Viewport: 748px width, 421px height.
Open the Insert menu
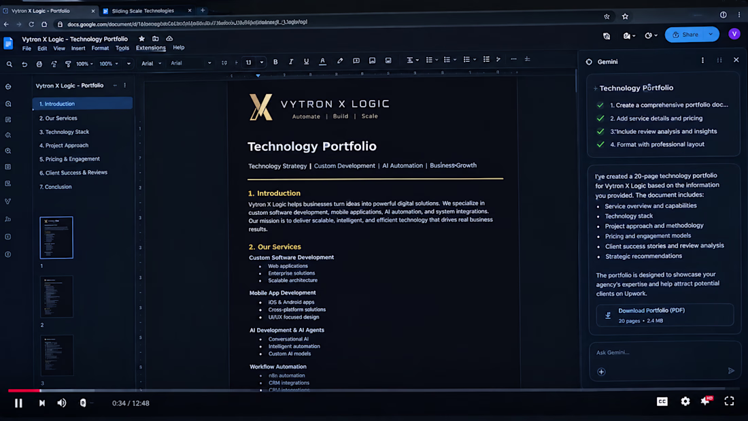[78, 48]
